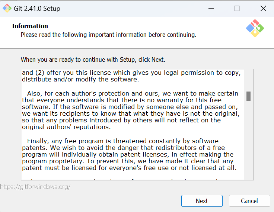The height and width of the screenshot is (212, 274).
Task: Click the scrollbar track above the thumb
Action: click(x=248, y=80)
